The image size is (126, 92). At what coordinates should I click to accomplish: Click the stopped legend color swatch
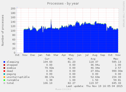[4, 65]
